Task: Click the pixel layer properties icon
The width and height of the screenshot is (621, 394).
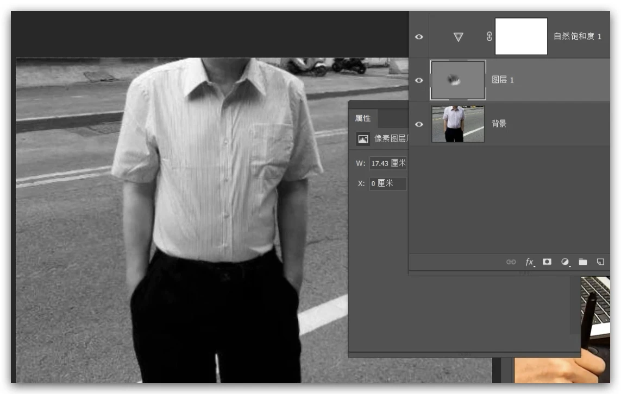Action: 363,139
